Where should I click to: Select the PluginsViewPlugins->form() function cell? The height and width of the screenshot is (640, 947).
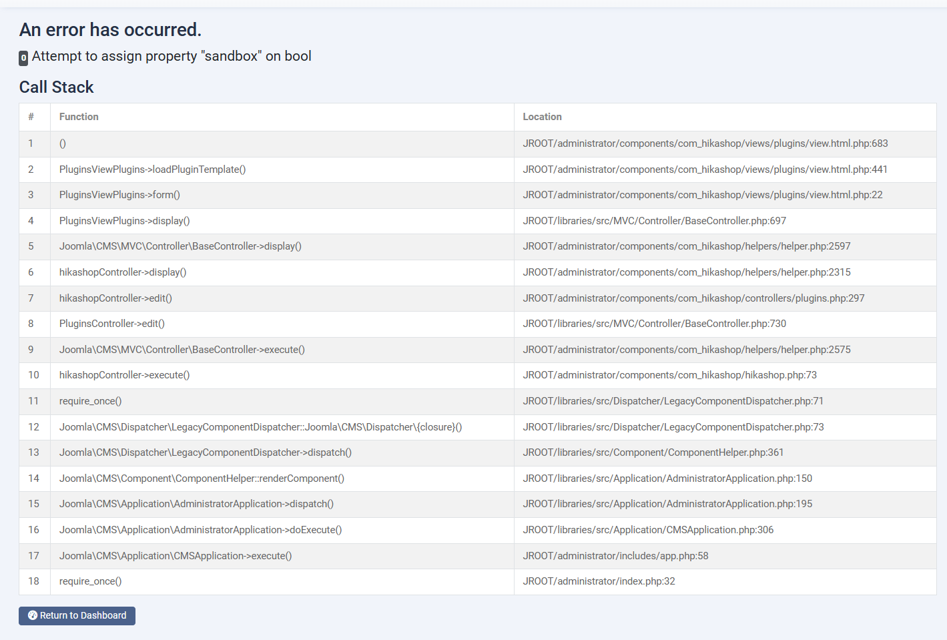pyautogui.click(x=119, y=195)
